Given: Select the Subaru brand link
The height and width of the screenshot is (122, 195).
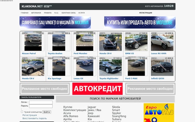Looking at the screenshot, I should coord(117,119).
